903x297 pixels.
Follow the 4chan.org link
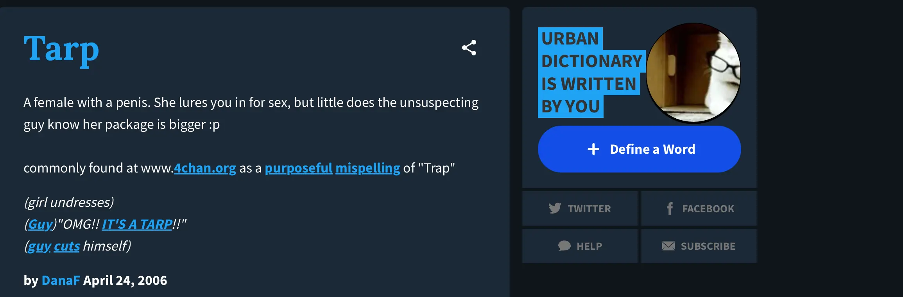click(x=205, y=168)
